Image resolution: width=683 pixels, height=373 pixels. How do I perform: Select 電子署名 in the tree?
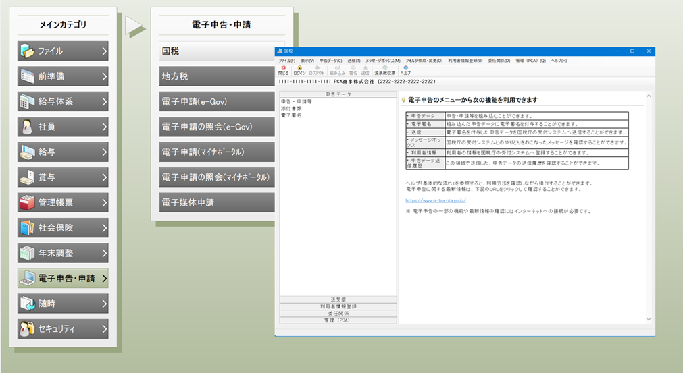point(291,115)
